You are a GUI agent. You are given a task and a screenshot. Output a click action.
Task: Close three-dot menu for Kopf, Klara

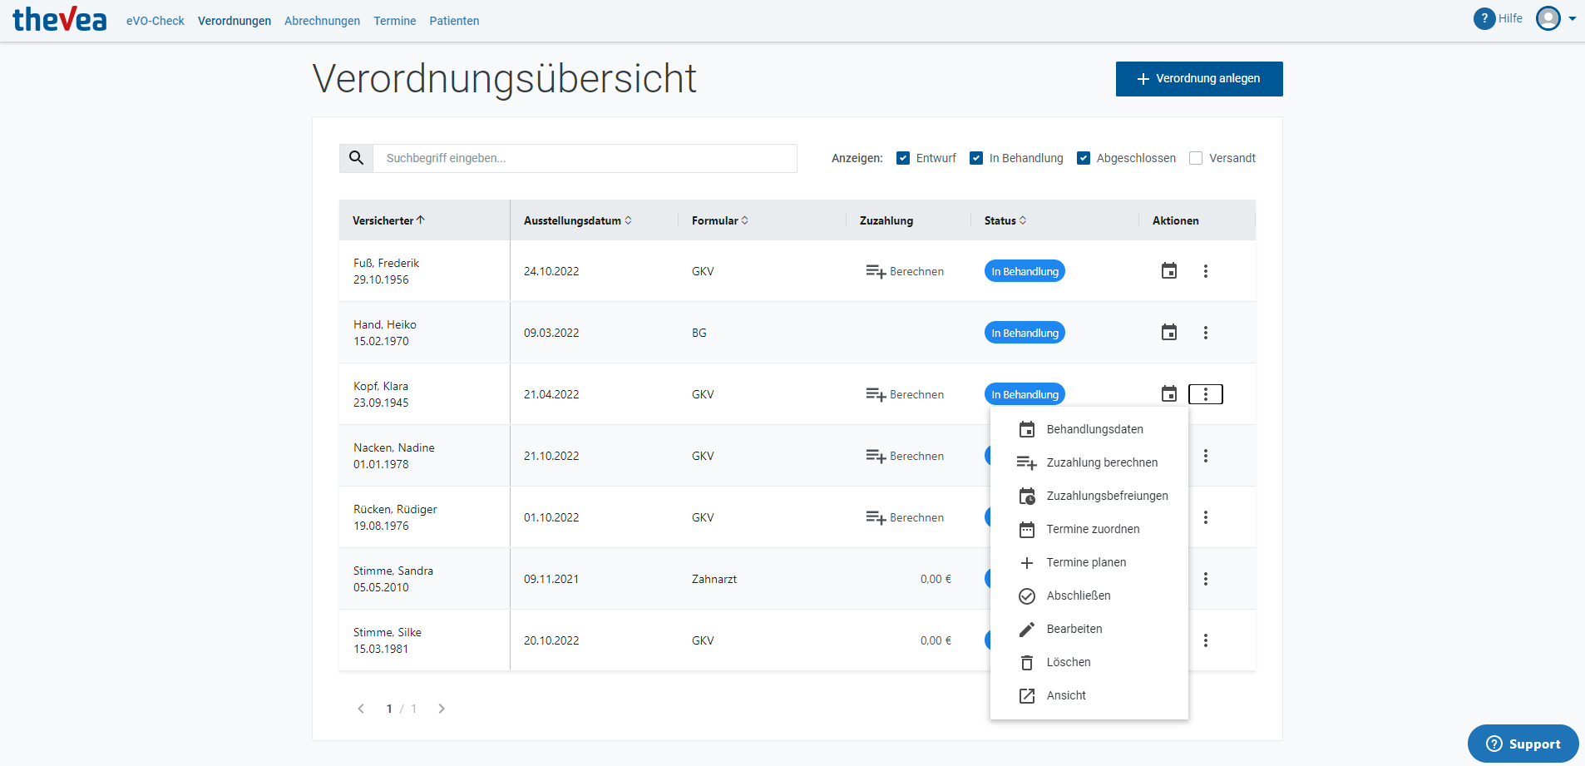[1206, 394]
